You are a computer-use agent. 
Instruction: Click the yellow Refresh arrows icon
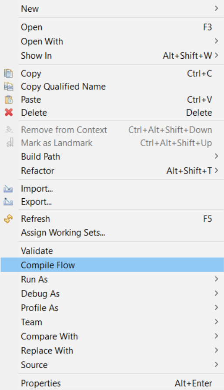8,219
